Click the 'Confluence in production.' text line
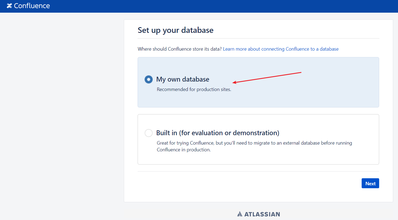 tap(184, 150)
